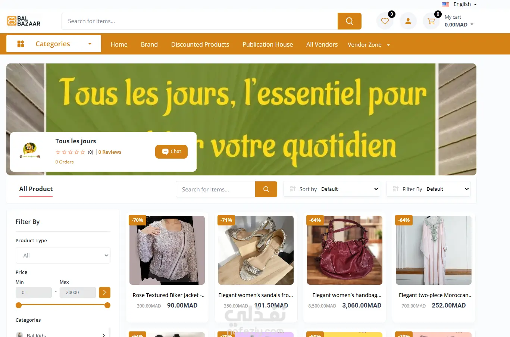Start a Chat with the vendor

tap(171, 152)
